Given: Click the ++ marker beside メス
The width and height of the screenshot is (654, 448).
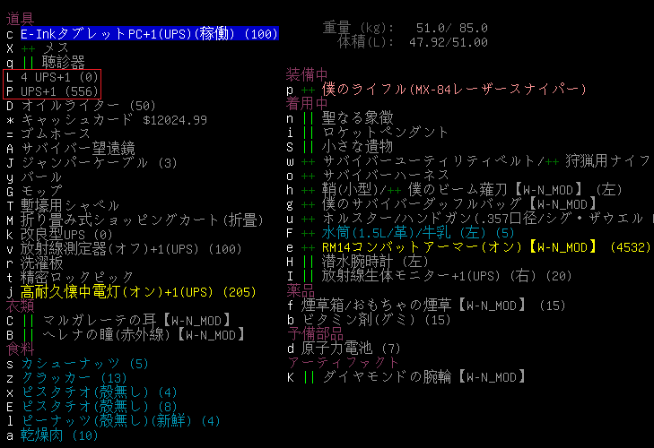Looking at the screenshot, I should tap(28, 47).
